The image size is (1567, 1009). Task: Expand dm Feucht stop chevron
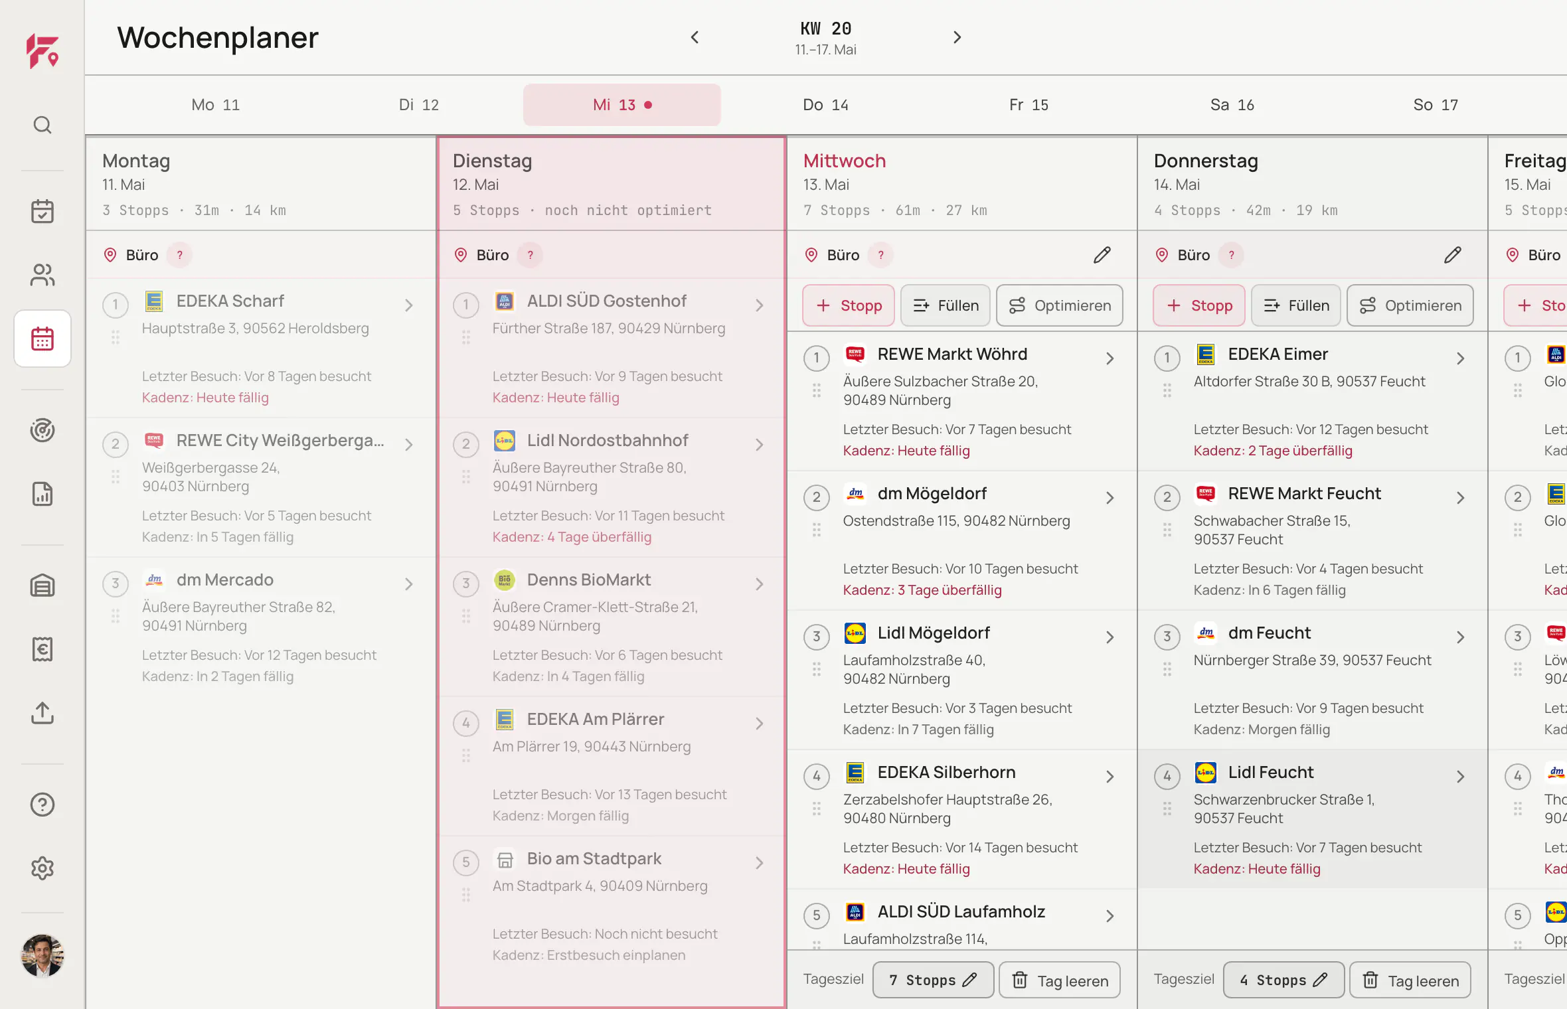(x=1461, y=637)
